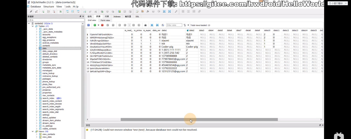Image resolution: width=351 pixels, height=139 pixels.
Task: Expand the accounts table node
Action: pos(36,35)
